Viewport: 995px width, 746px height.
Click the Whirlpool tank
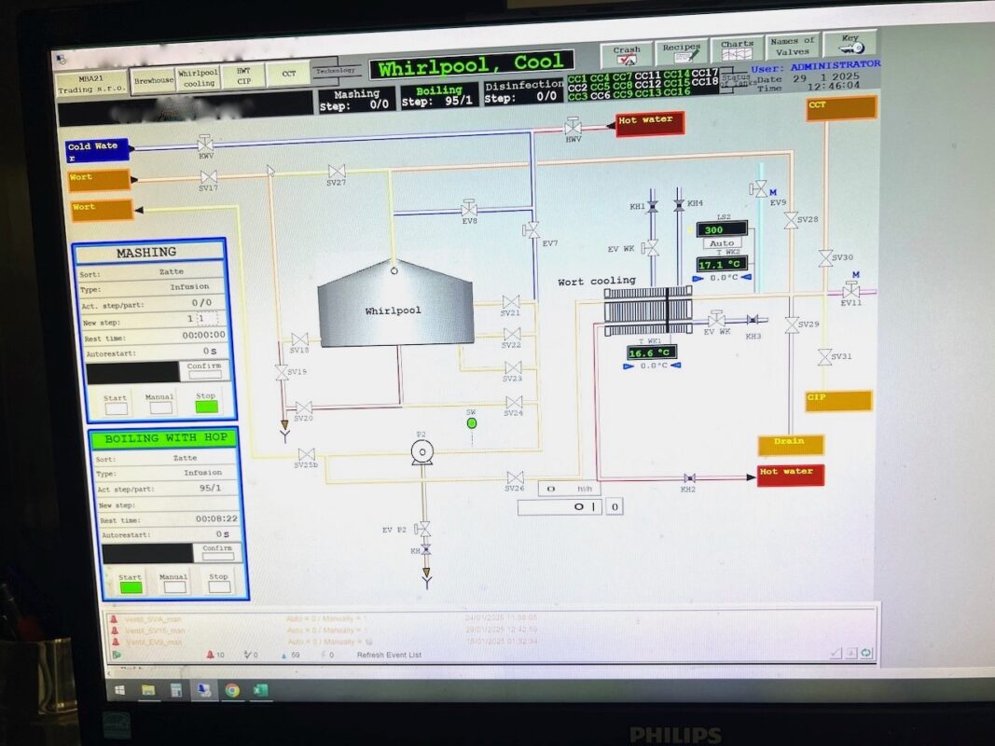395,304
